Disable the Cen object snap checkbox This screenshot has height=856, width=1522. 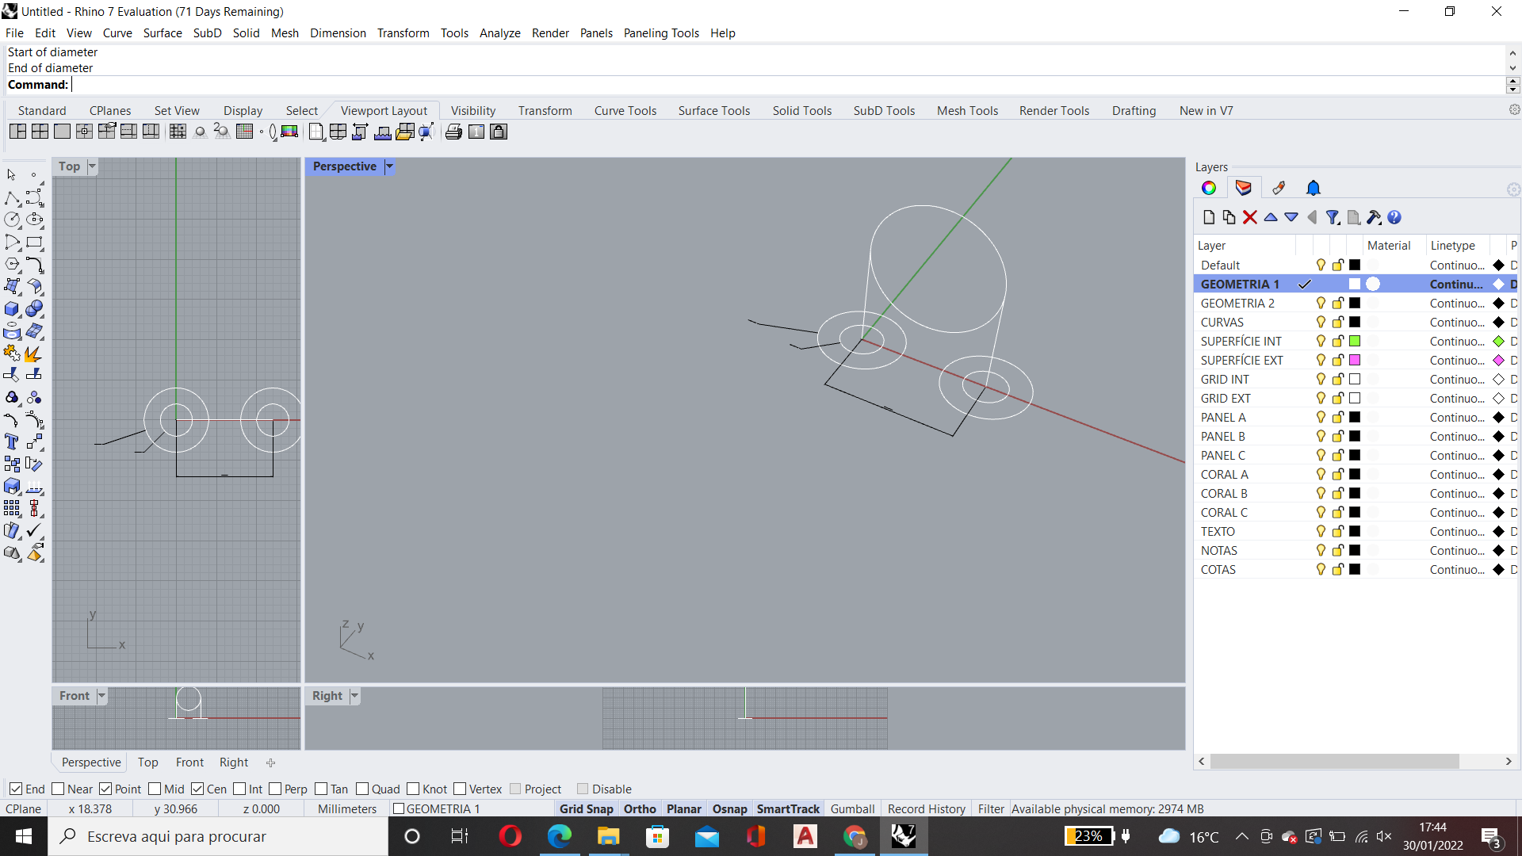coord(197,789)
